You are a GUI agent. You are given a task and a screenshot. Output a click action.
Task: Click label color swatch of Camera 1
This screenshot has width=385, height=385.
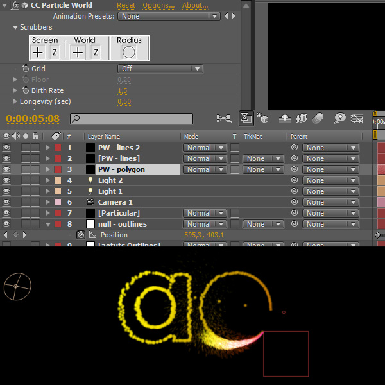[58, 202]
